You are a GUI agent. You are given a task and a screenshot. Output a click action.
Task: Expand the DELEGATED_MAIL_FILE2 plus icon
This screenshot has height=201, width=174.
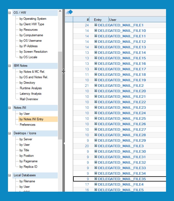(x=96, y=85)
